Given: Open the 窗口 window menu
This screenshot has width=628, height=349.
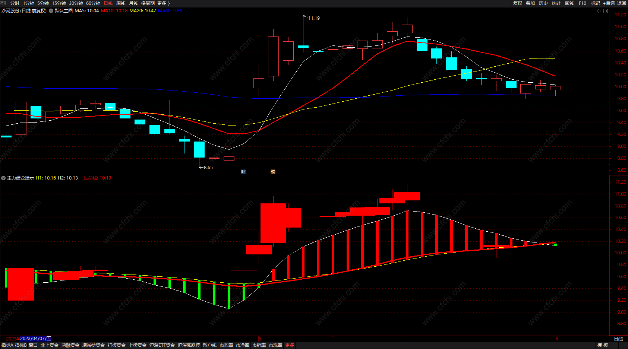Looking at the screenshot, I should (33, 345).
